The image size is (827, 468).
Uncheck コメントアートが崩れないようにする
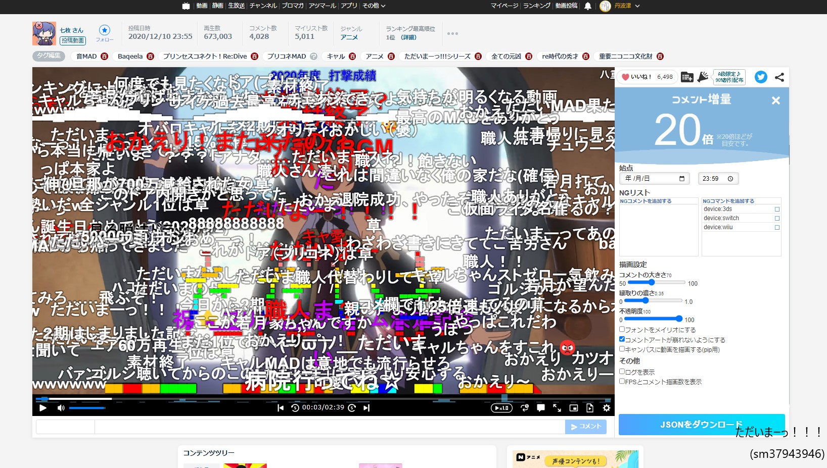point(622,339)
